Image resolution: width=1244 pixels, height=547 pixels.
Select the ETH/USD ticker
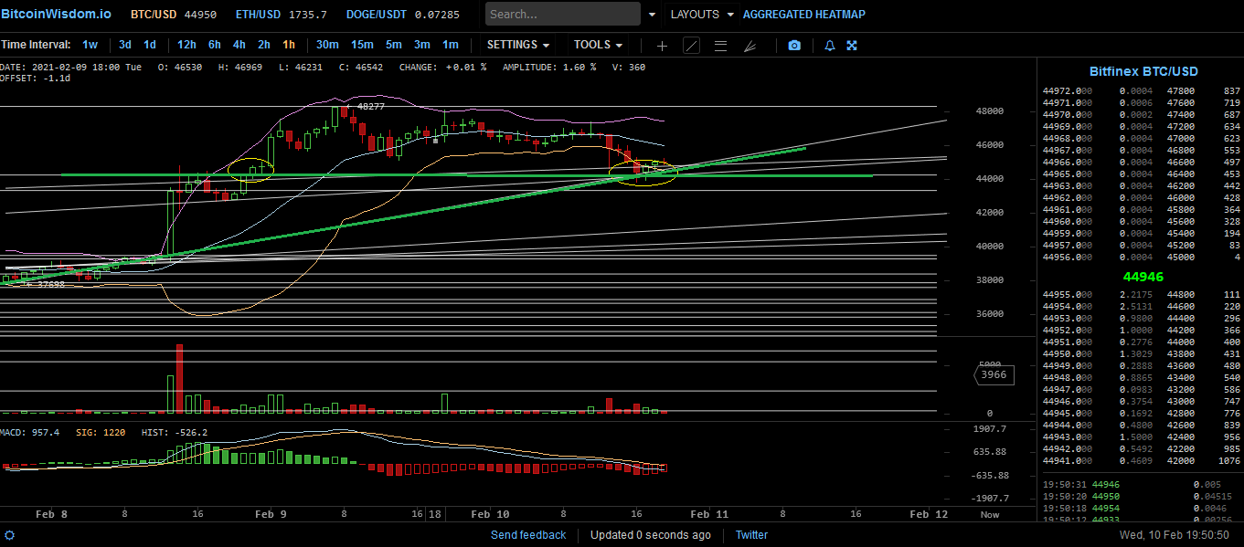281,15
